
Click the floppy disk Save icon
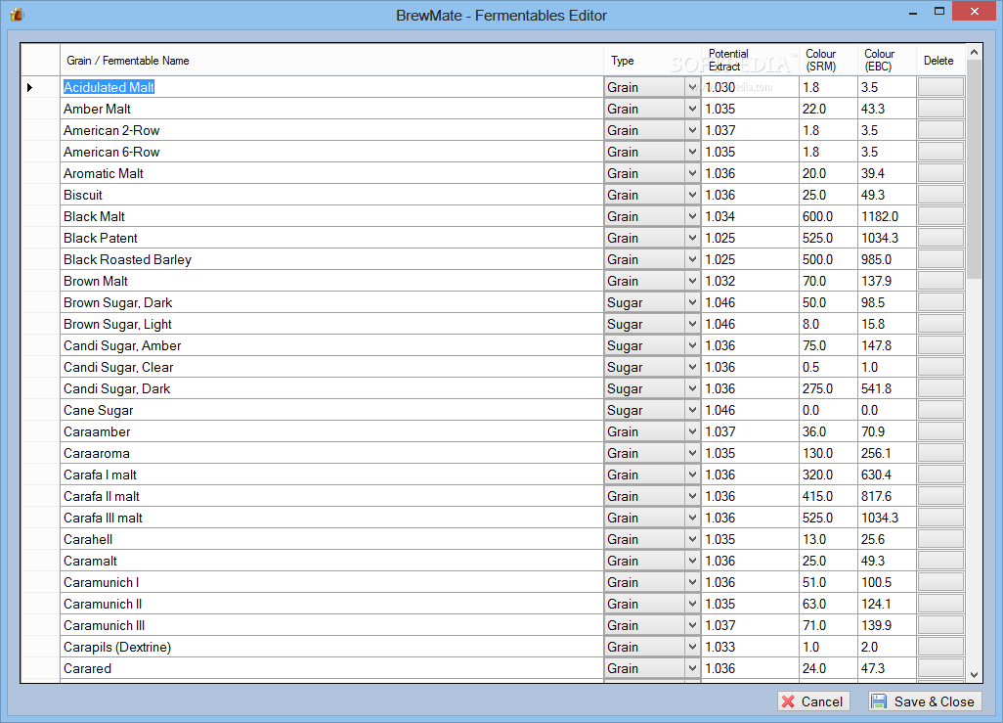[x=879, y=701]
